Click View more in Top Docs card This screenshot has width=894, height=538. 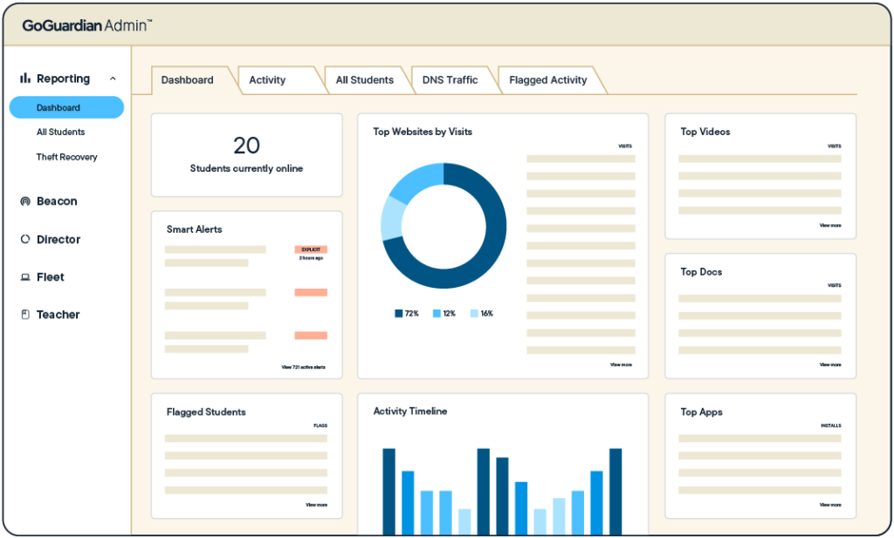830,364
